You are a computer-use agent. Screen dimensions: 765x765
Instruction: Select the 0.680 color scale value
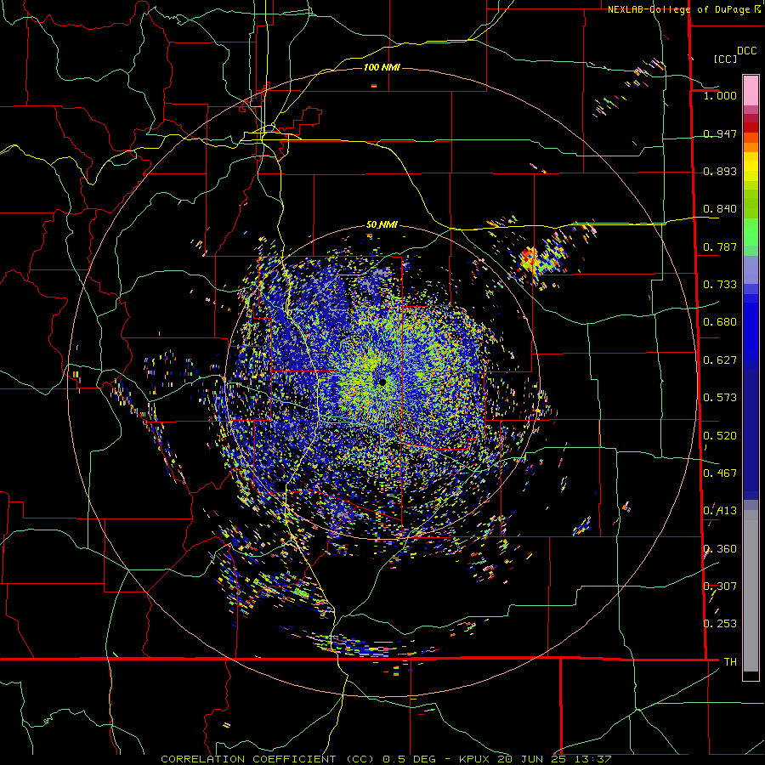(x=720, y=322)
